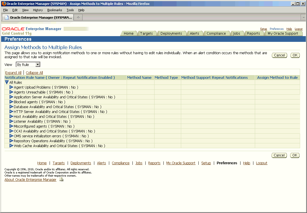Switch to the Reports tab
Screen dimensions: 307x213
253,33
